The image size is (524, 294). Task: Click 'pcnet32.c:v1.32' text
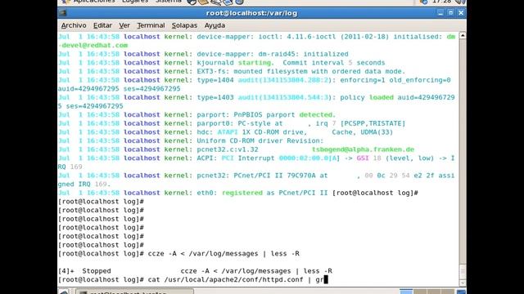[x=228, y=149]
